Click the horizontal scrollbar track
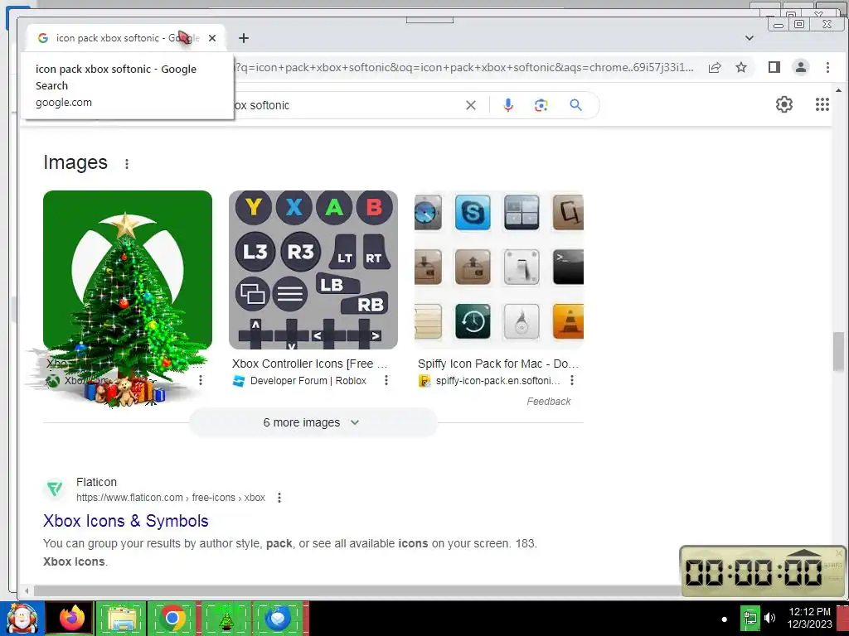 (x=357, y=590)
